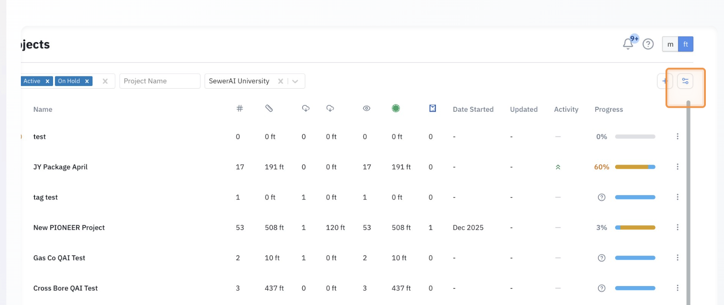Click the green circle column header
The width and height of the screenshot is (724, 305).
396,109
